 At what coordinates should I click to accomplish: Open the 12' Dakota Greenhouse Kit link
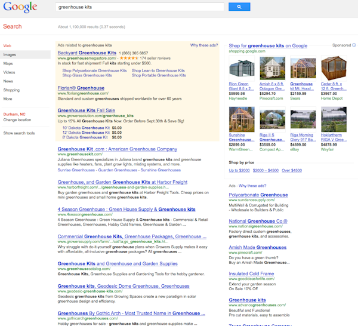(86, 133)
